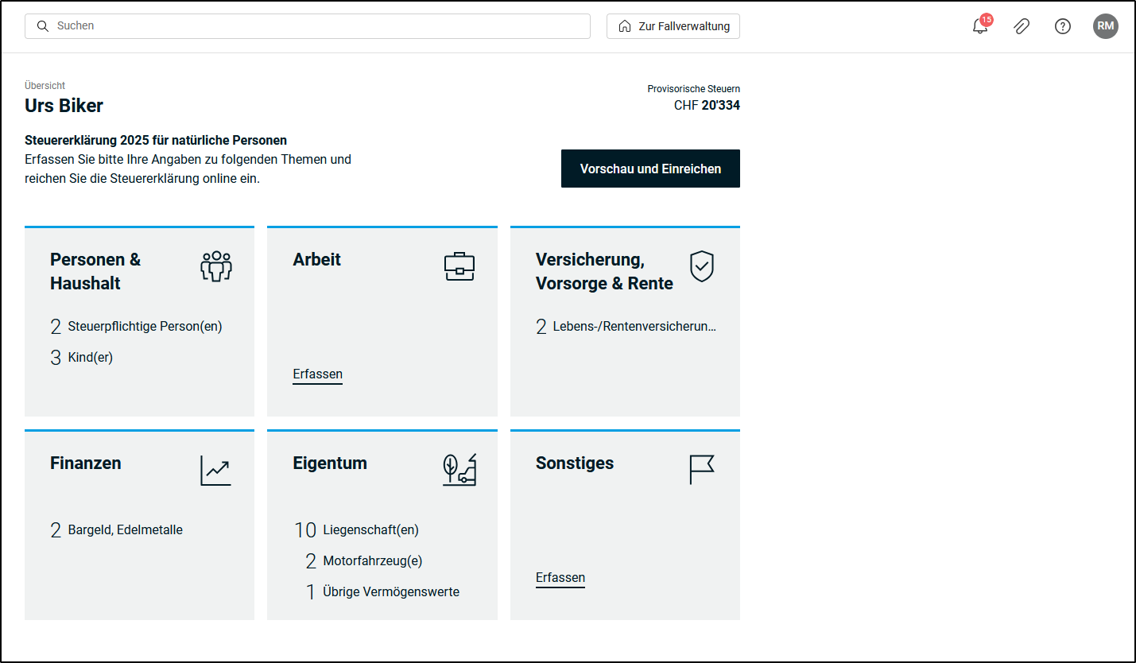Focus the Suchen search field
This screenshot has width=1136, height=663.
pyautogui.click(x=318, y=26)
